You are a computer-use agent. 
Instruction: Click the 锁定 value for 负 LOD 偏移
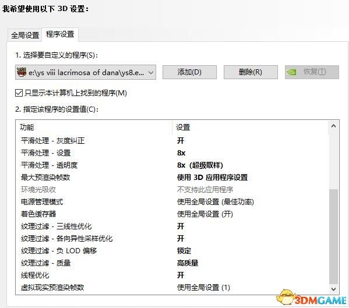pyautogui.click(x=184, y=251)
